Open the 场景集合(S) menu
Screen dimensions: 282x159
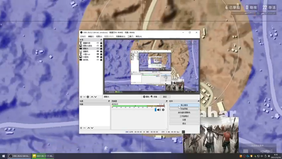point(121,36)
